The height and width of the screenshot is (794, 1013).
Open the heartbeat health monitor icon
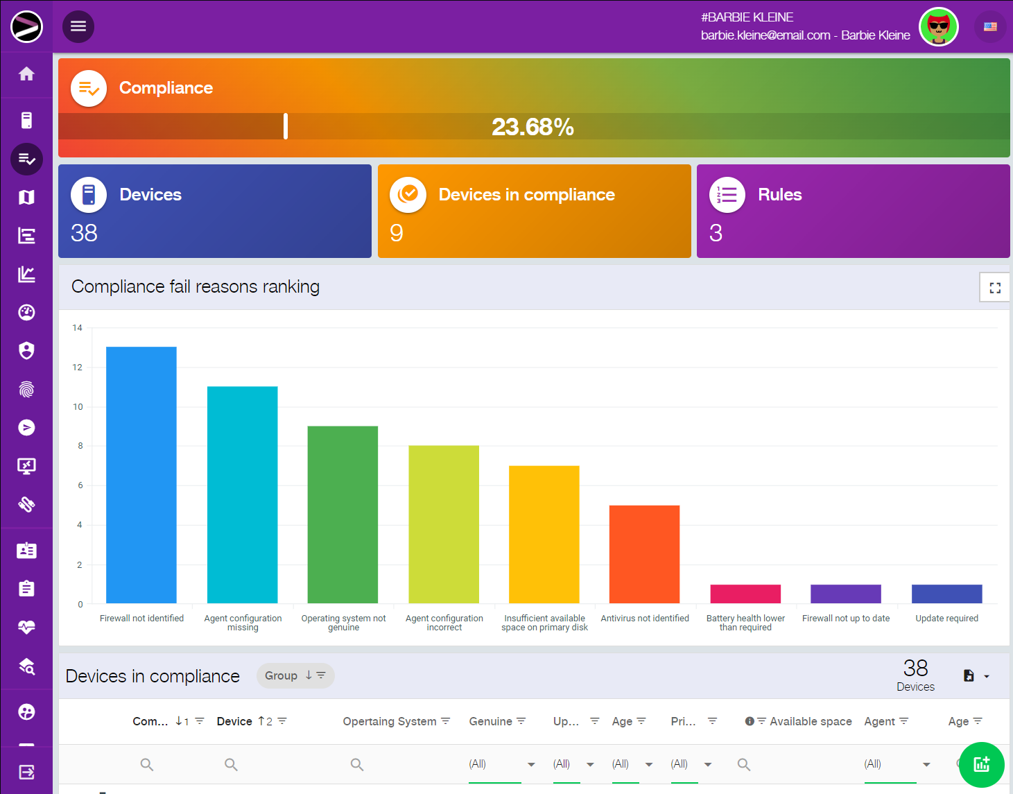coord(26,628)
